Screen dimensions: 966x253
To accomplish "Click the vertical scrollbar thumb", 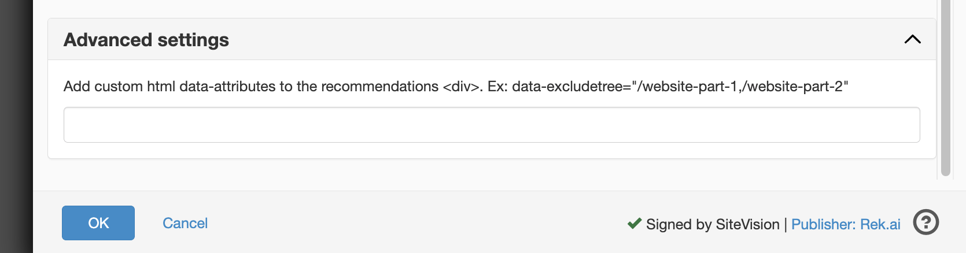I will point(946,87).
